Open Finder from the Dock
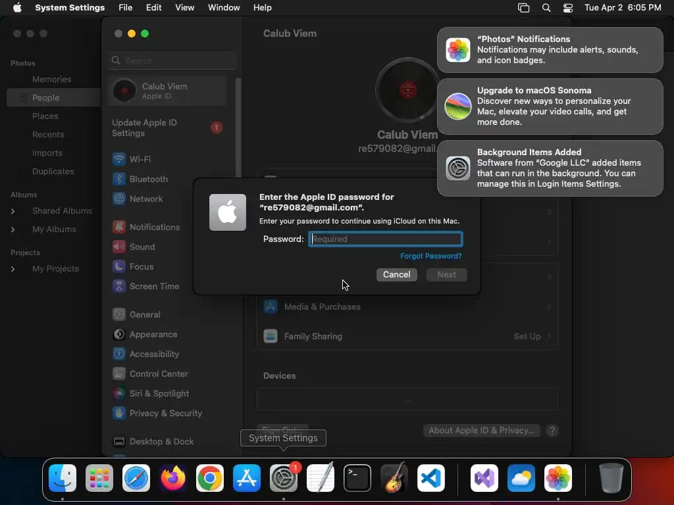The height and width of the screenshot is (505, 674). 63,478
